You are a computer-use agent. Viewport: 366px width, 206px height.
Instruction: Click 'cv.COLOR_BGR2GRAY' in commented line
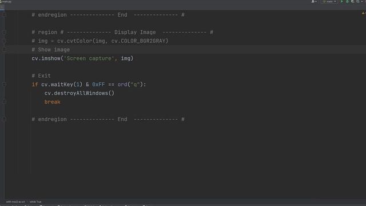(x=138, y=41)
